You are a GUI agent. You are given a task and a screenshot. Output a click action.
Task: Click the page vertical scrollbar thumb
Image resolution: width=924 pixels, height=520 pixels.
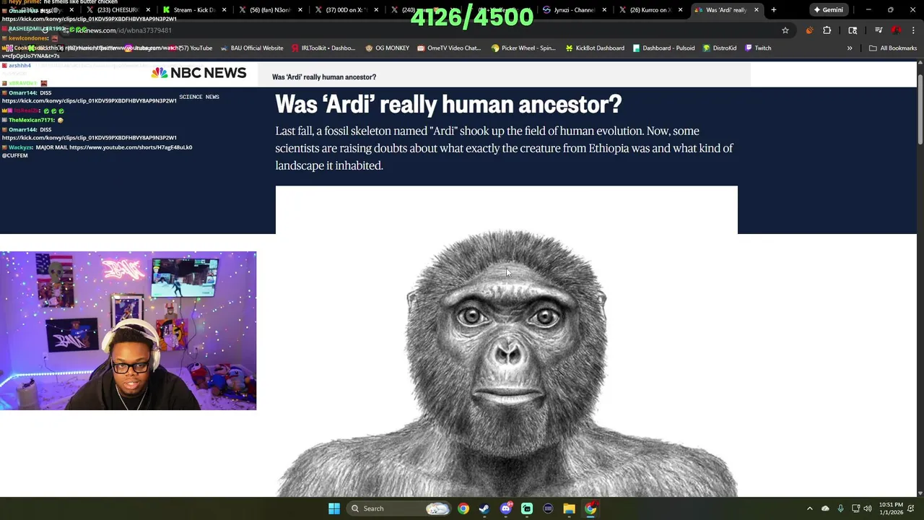coord(920,108)
